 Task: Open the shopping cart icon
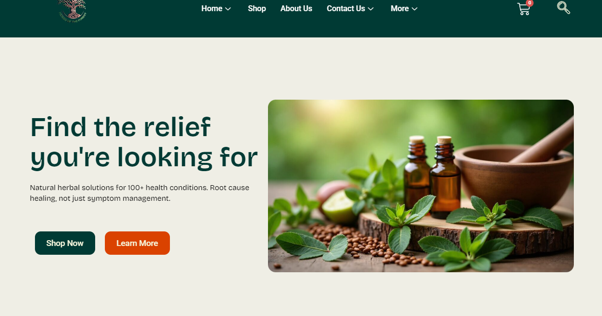tap(523, 9)
